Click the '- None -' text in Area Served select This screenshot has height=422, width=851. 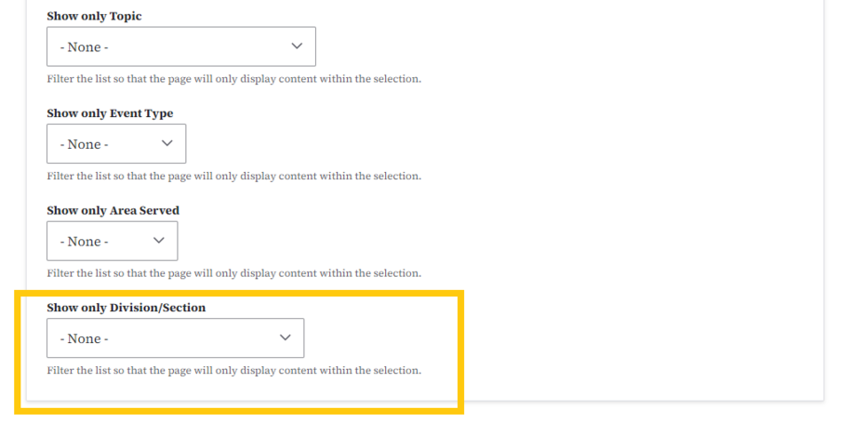coord(84,242)
